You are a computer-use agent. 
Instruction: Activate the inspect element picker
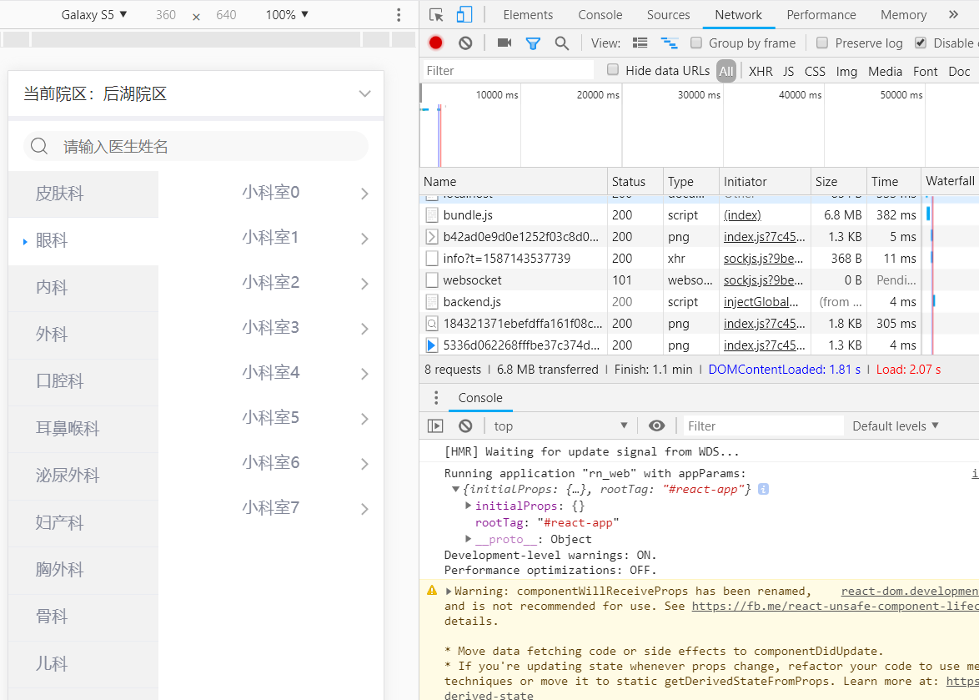pos(436,15)
